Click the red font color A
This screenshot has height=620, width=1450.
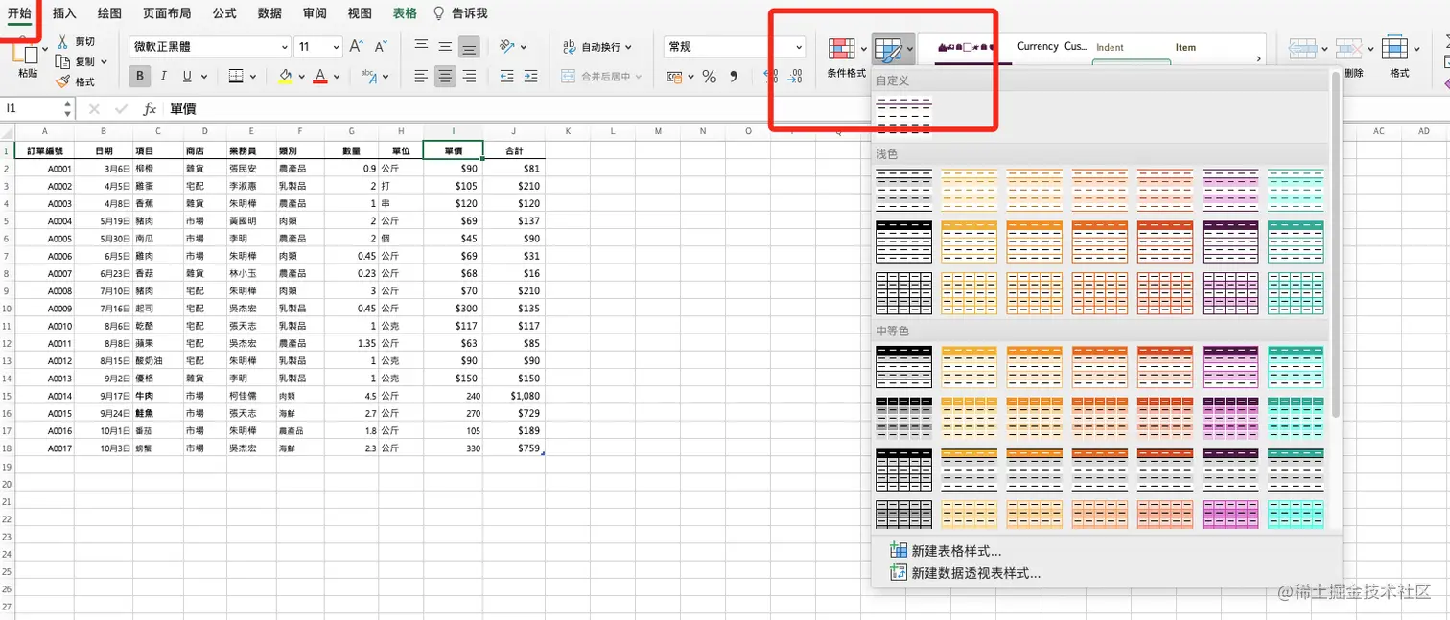[x=320, y=77]
